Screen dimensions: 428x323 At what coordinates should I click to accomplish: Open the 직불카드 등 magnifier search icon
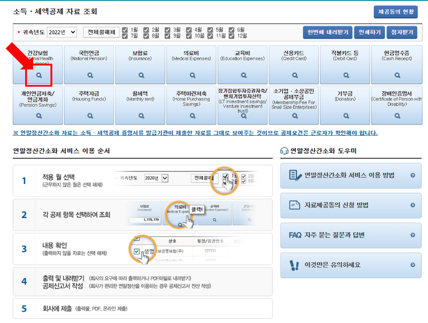point(346,75)
